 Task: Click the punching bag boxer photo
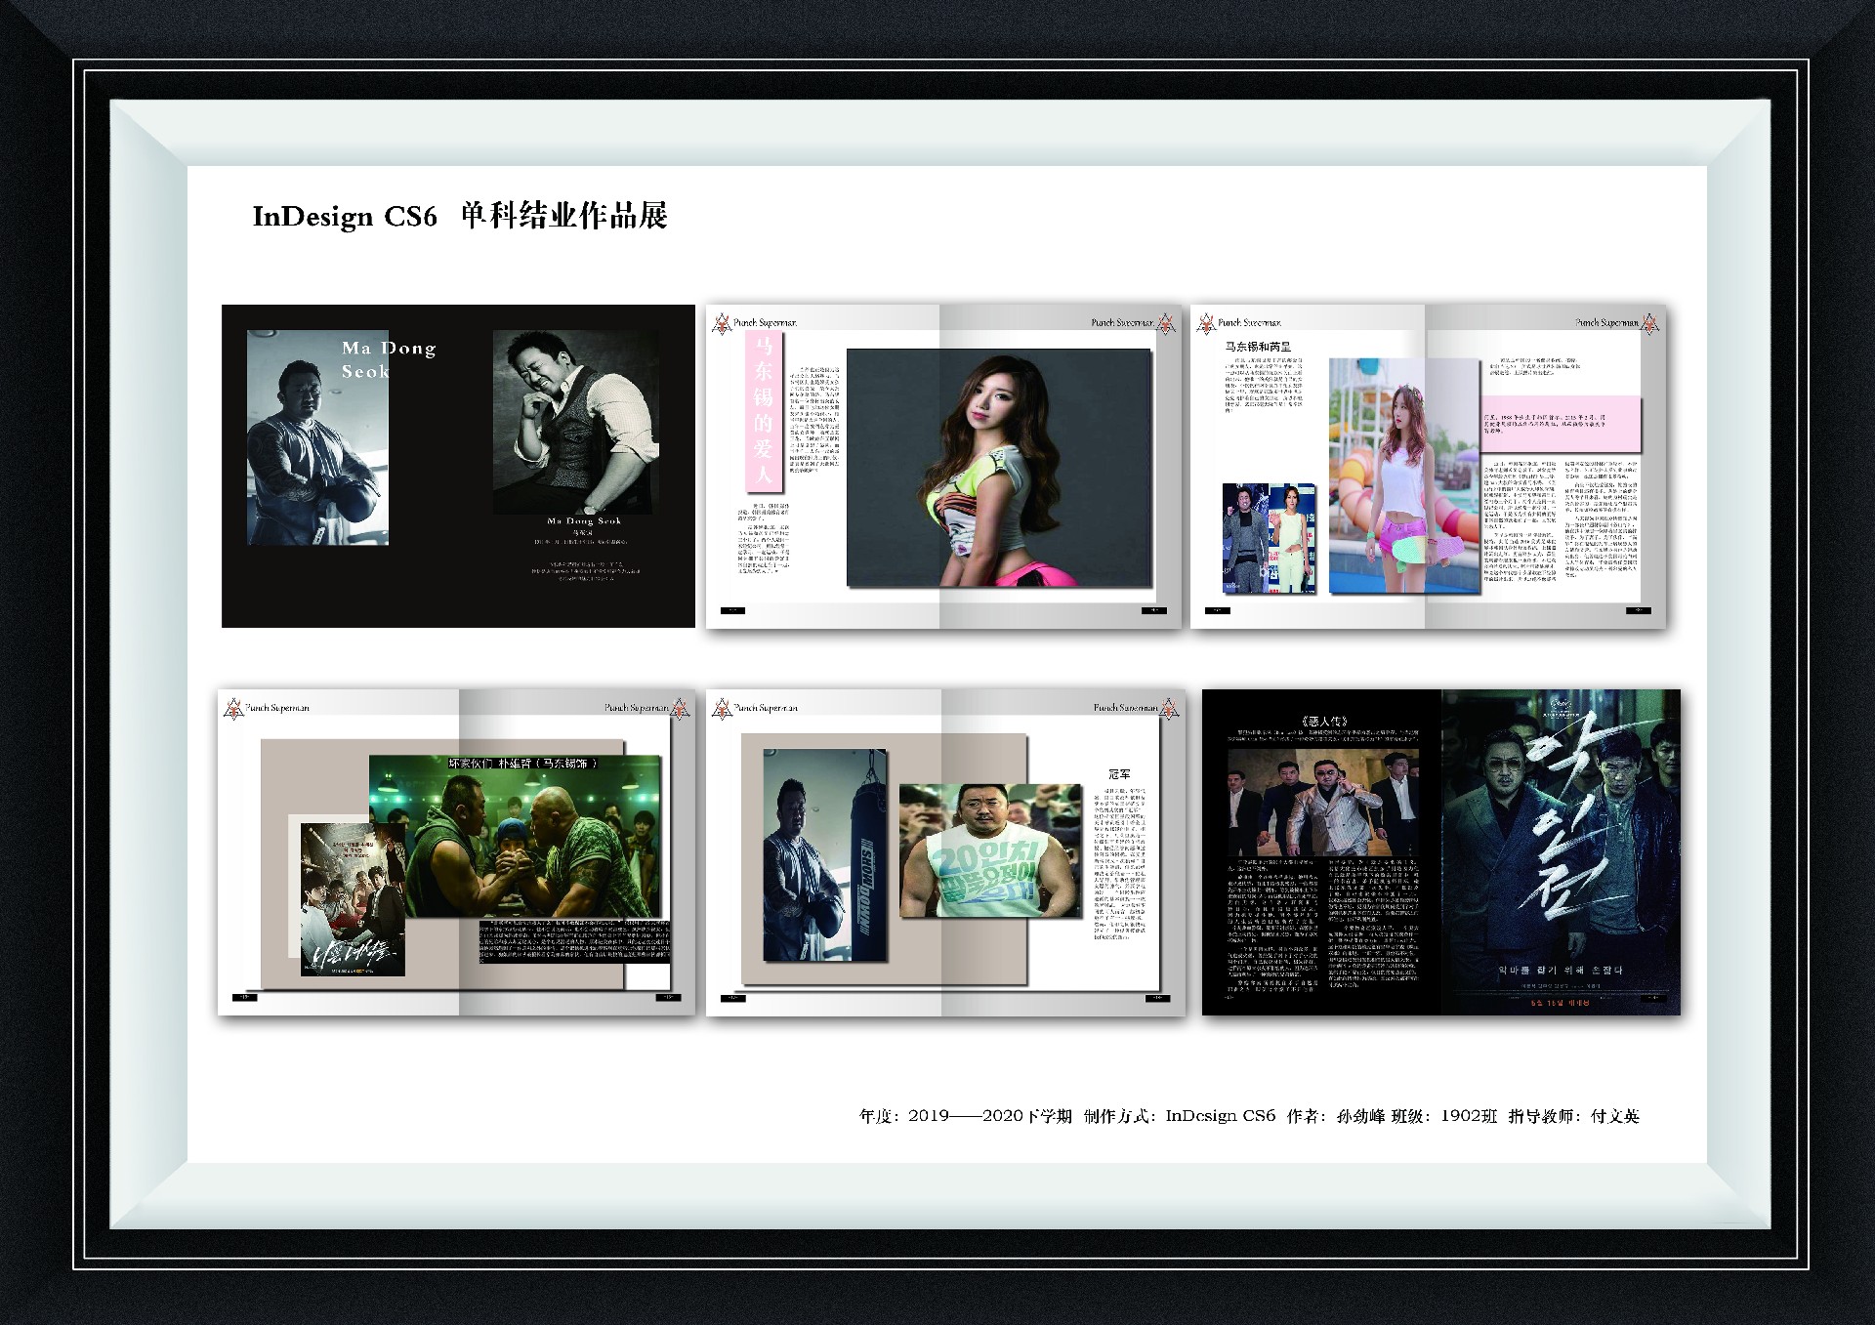click(824, 855)
